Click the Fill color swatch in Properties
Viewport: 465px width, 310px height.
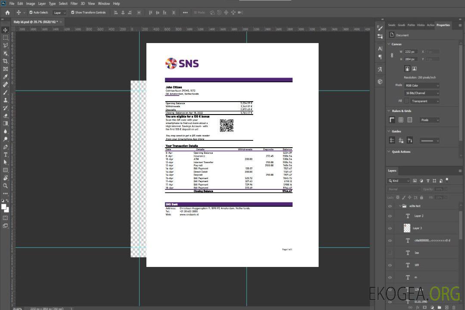click(x=406, y=101)
